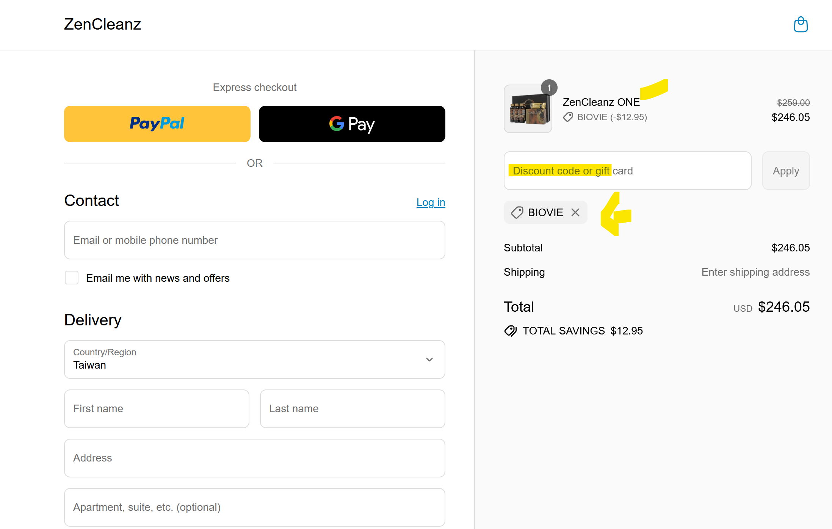Pay with PayPal express checkout

point(157,124)
